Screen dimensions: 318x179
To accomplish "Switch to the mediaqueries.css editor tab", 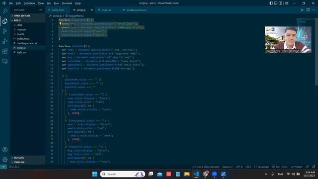I will pos(136,10).
